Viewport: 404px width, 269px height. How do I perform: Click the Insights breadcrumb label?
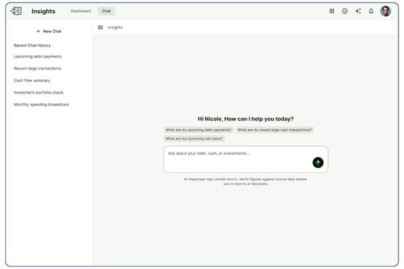click(x=115, y=28)
